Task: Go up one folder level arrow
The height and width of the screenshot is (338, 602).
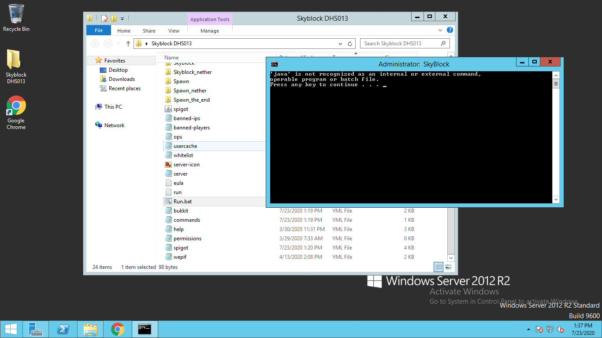Action: [128, 44]
